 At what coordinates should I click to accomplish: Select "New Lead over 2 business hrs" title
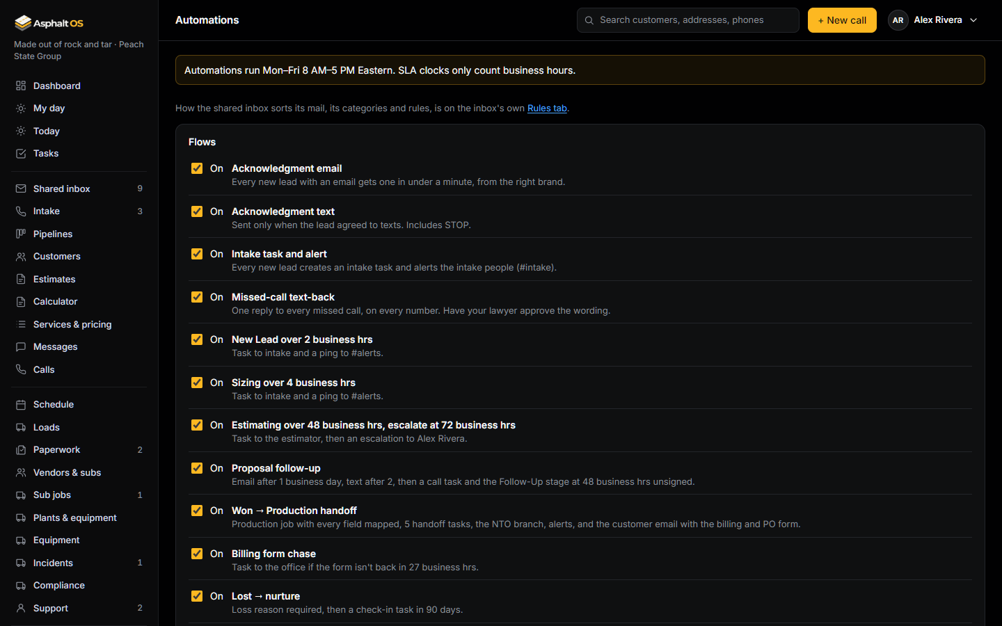click(x=302, y=339)
